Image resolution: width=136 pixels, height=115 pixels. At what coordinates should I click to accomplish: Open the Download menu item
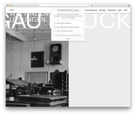(112, 10)
